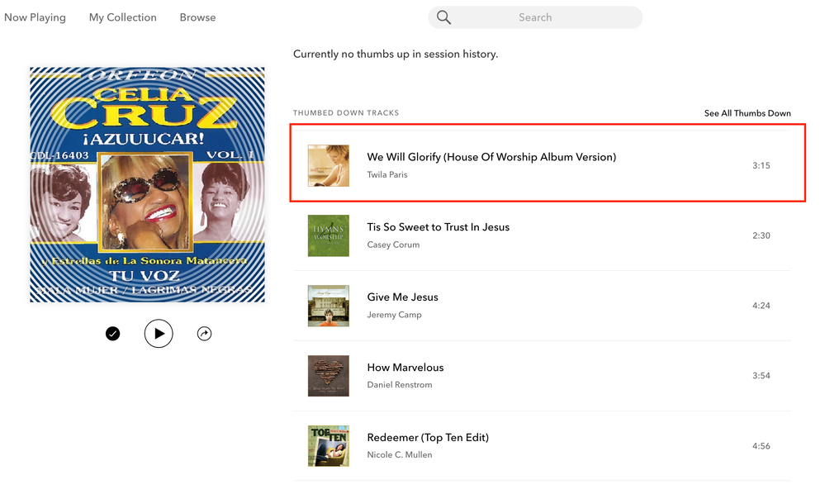
Task: Click Redeemer Top Ten album thumbnail
Action: [329, 446]
